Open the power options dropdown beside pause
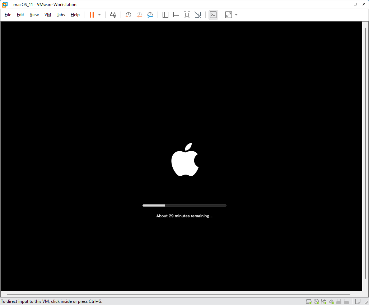The height and width of the screenshot is (305, 369). [x=99, y=15]
